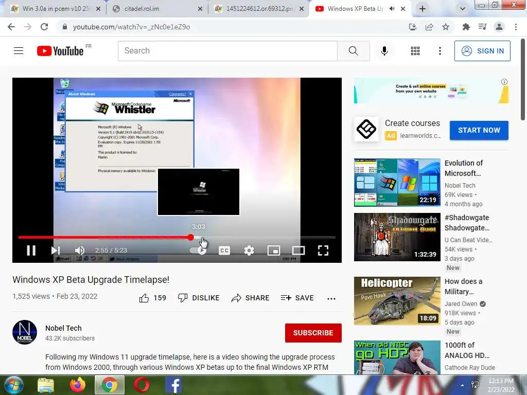Click the DISLIKE button
This screenshot has height=395, width=527.
(x=199, y=298)
